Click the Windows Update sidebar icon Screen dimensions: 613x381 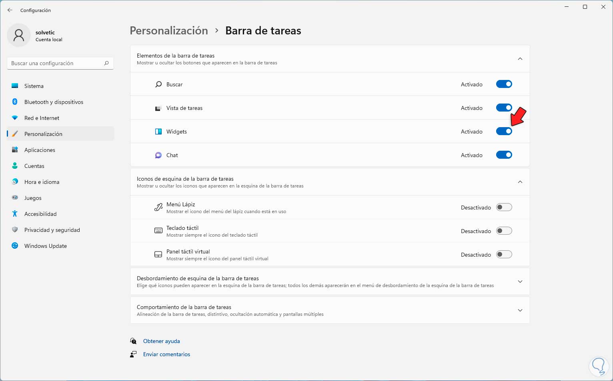coord(15,246)
